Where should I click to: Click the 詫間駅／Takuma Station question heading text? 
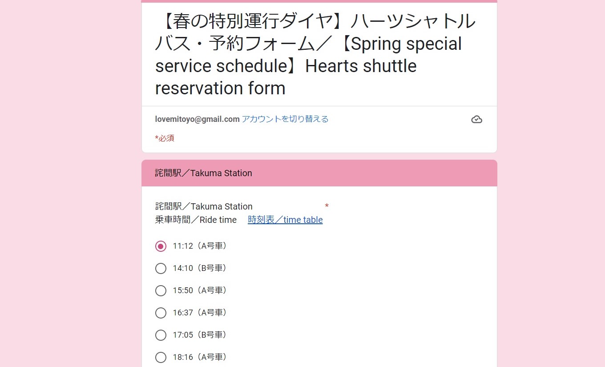(x=204, y=206)
